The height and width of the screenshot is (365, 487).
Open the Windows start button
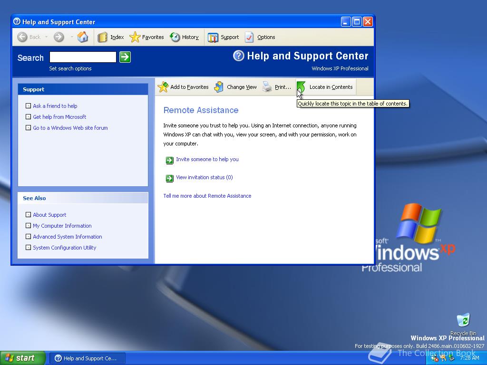(23, 358)
